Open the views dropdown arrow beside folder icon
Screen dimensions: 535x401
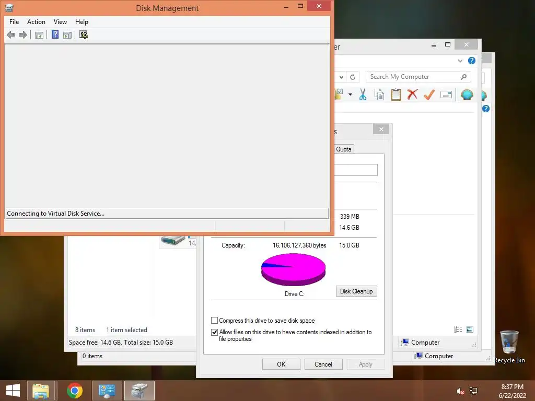click(350, 95)
